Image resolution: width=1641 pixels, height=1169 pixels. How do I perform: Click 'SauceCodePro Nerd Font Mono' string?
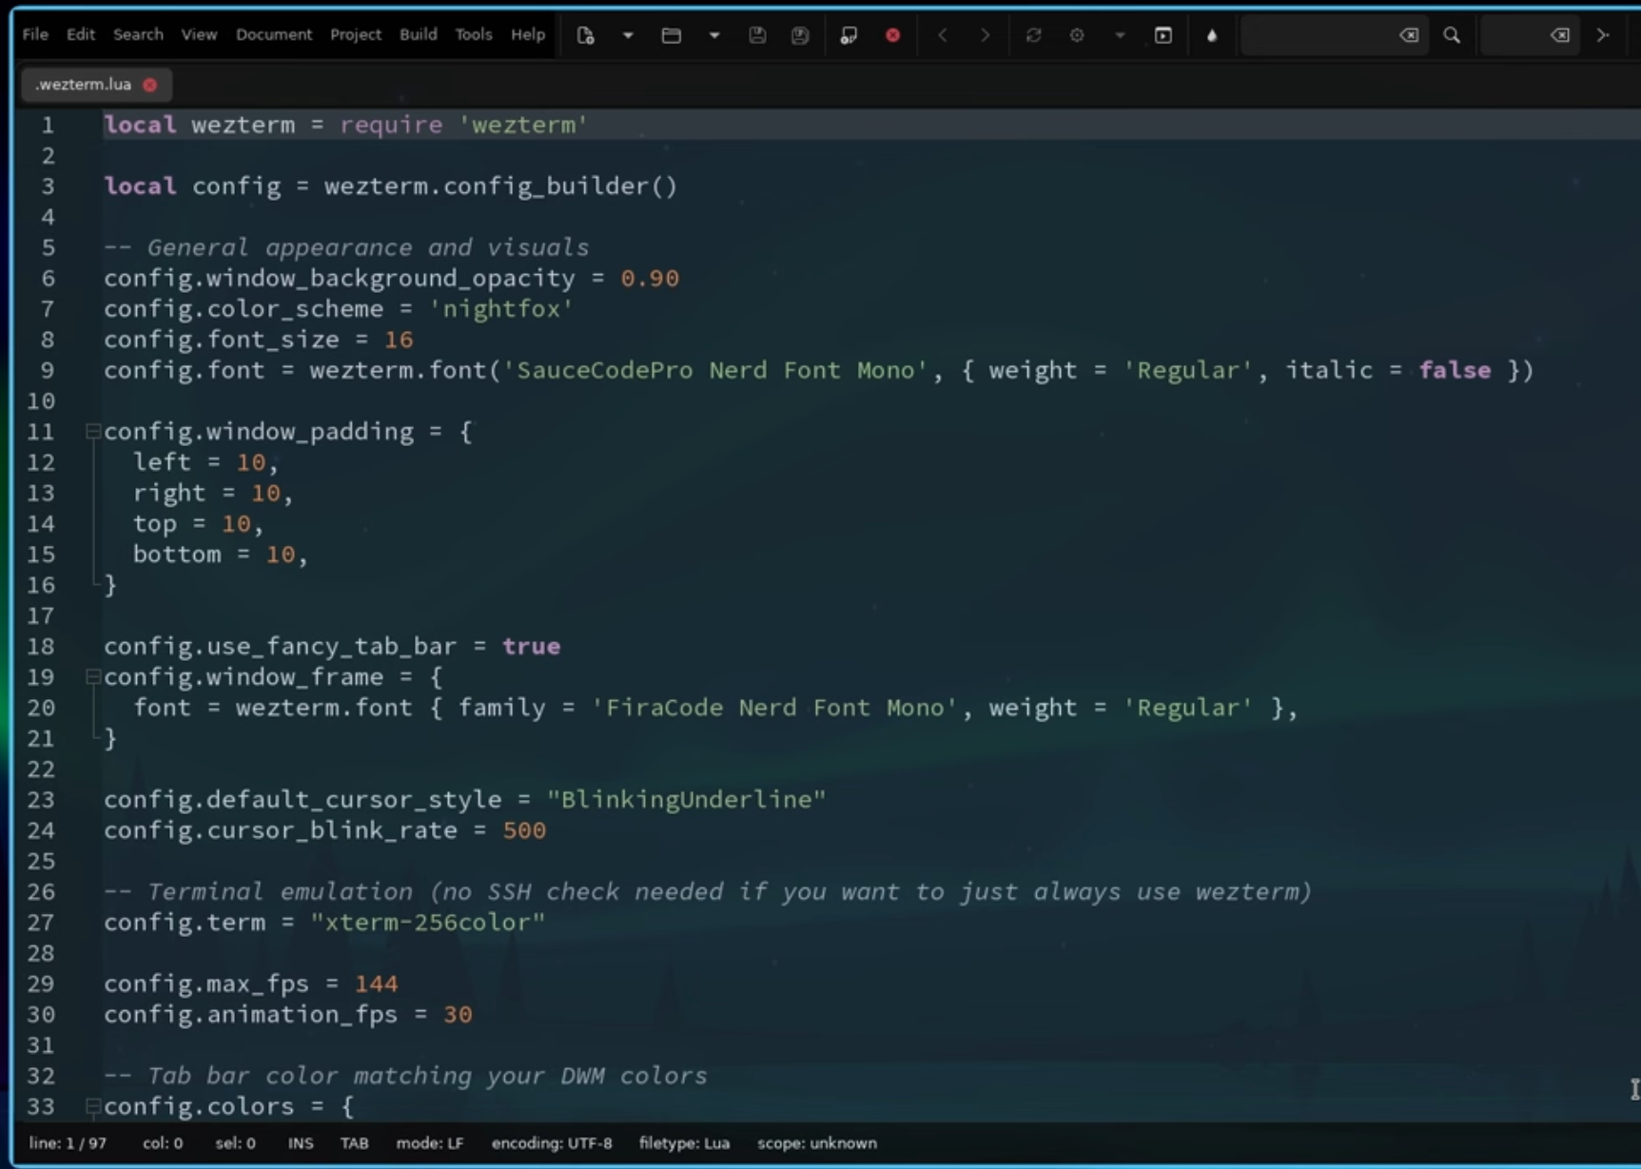coord(715,370)
